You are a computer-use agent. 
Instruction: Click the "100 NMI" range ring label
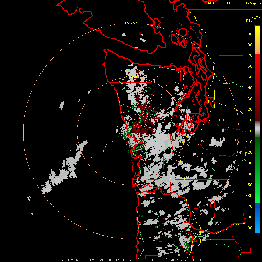click(x=131, y=23)
